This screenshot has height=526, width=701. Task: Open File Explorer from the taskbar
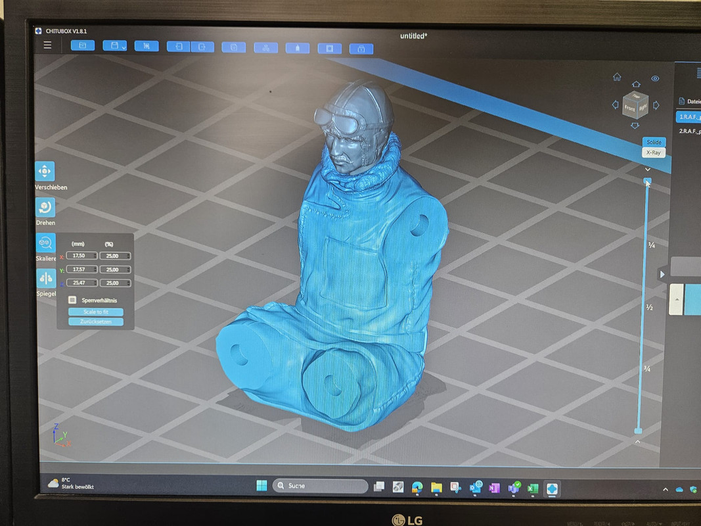(436, 487)
